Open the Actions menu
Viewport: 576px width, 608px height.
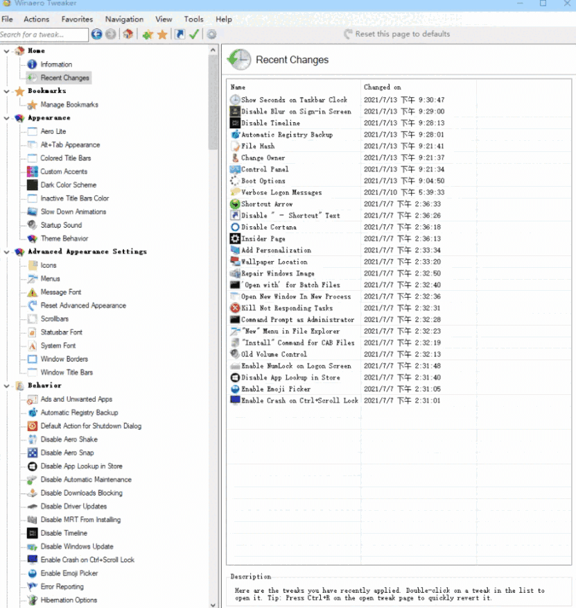pos(36,19)
